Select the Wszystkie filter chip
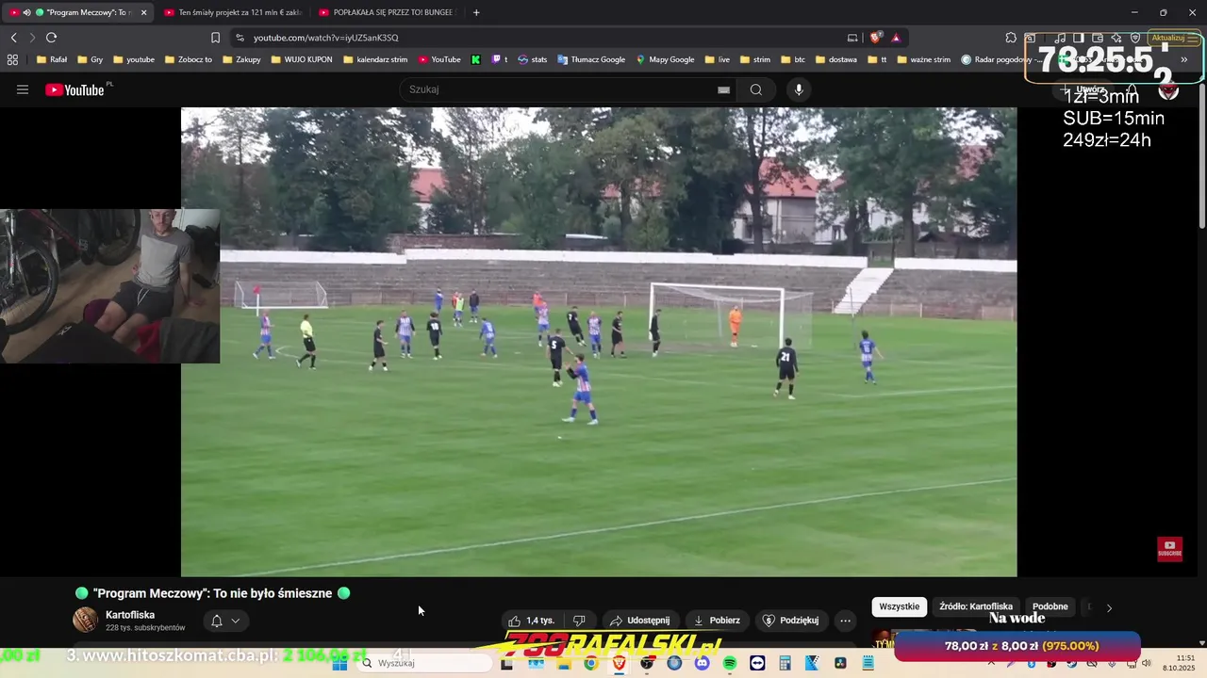This screenshot has width=1207, height=678. (x=899, y=606)
